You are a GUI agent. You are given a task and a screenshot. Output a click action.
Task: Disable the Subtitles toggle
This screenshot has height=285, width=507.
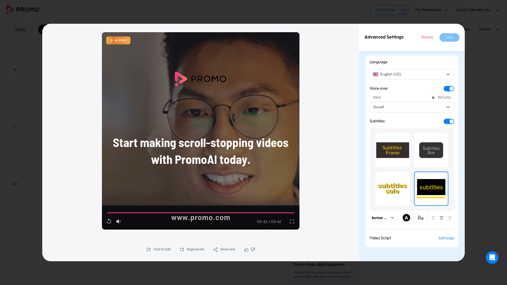pyautogui.click(x=449, y=121)
